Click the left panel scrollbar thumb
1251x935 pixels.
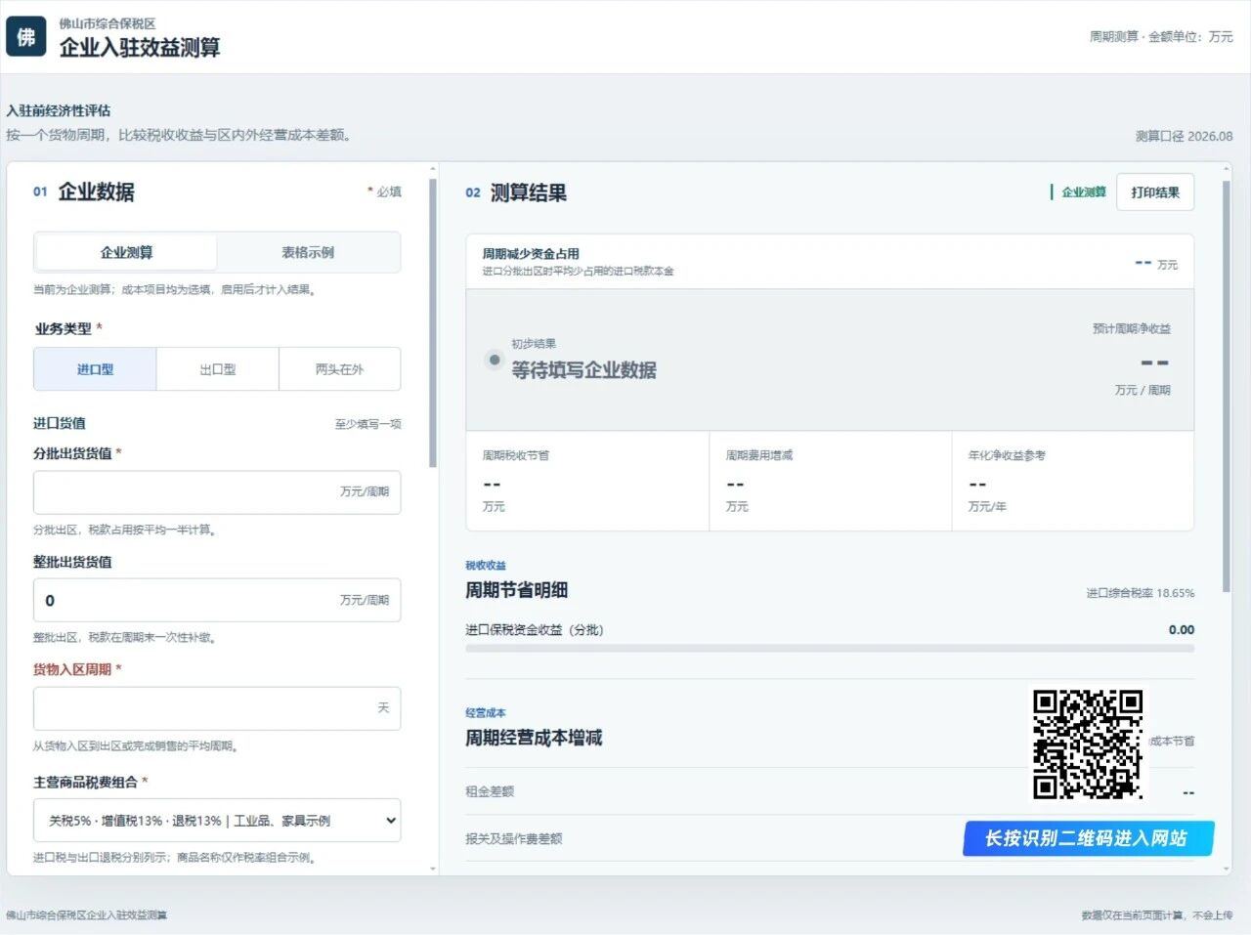pyautogui.click(x=433, y=322)
